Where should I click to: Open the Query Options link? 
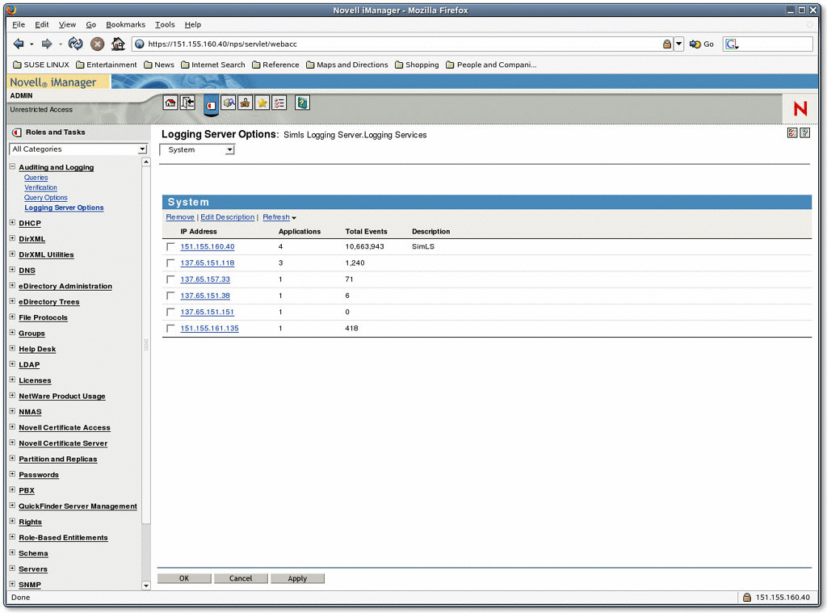(x=46, y=198)
